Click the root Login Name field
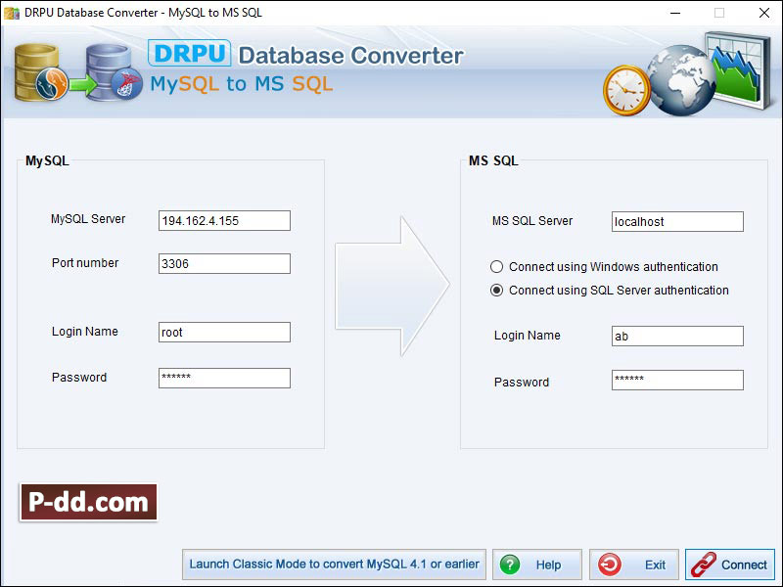The width and height of the screenshot is (783, 587). tap(223, 332)
